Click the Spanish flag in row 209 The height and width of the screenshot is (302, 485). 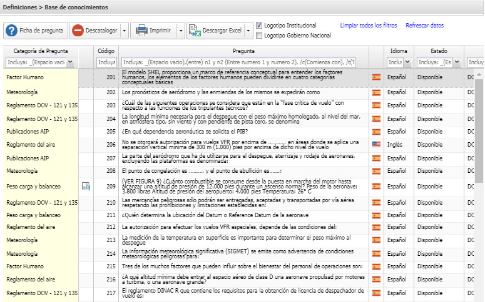(x=376, y=187)
